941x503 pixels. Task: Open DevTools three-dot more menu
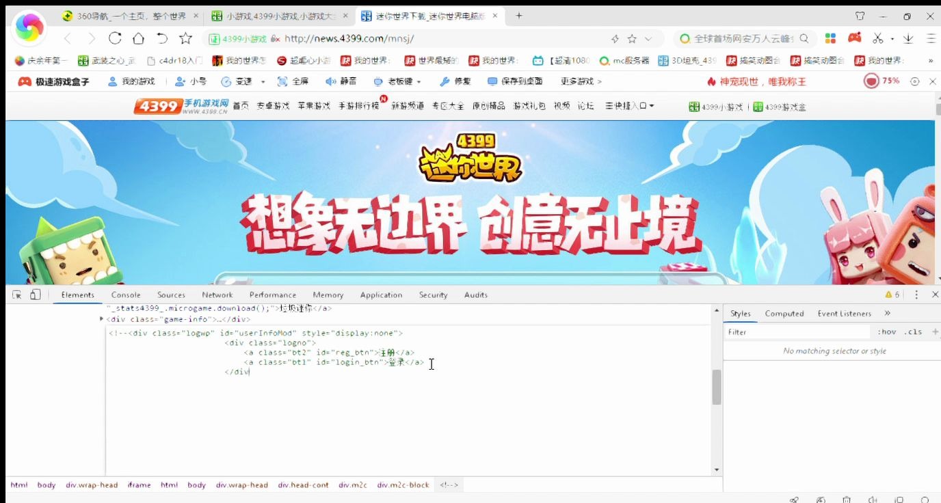[916, 295]
